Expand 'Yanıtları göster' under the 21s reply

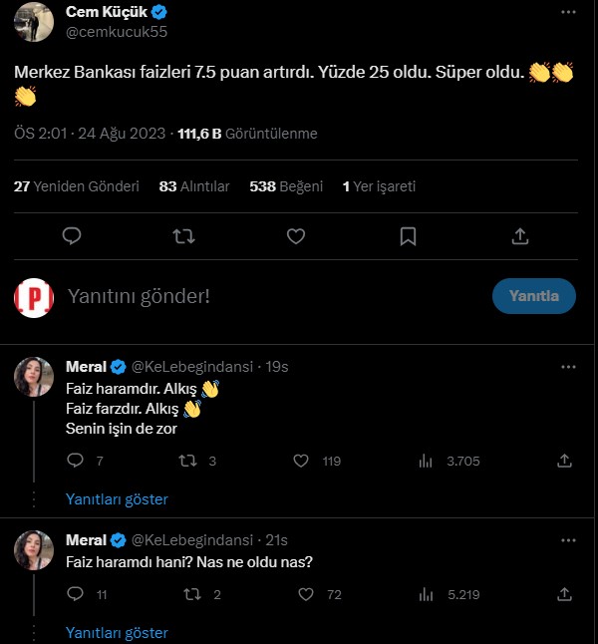(x=117, y=632)
